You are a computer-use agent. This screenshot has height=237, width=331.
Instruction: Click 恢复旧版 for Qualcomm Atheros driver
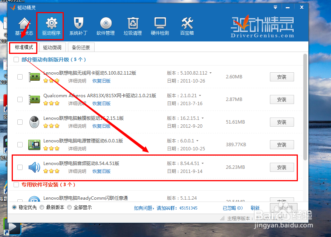[x=101, y=103]
